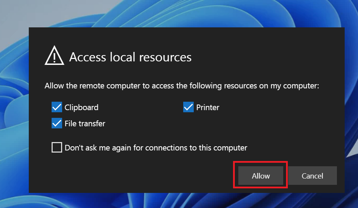This screenshot has height=208, width=358.
Task: Click the File transfer label text
Action: [x=85, y=123]
